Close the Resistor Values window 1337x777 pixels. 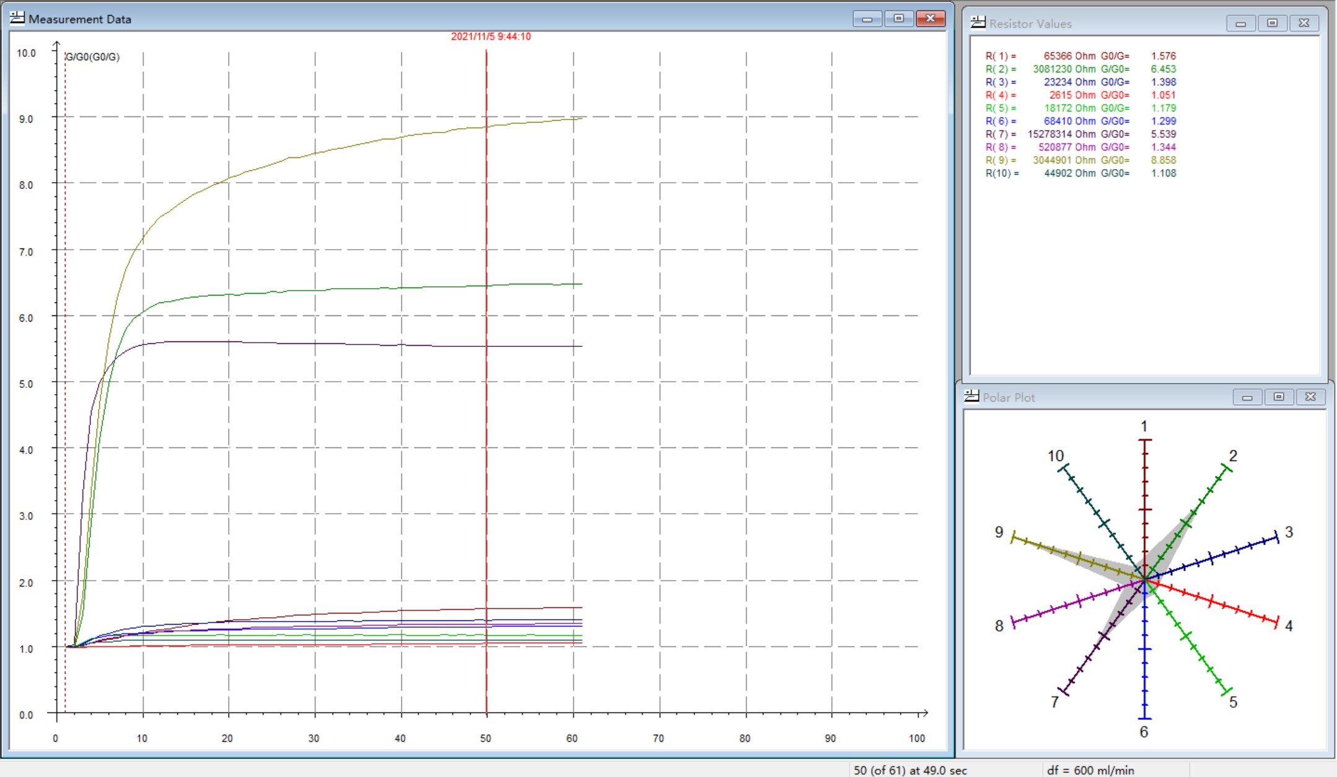click(x=1304, y=24)
